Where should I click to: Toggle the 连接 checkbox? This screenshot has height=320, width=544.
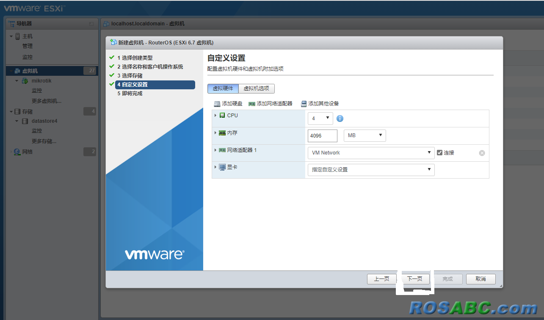pyautogui.click(x=439, y=152)
